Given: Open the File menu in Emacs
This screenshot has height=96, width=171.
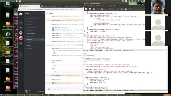Looking at the screenshot, I should tap(85, 6).
